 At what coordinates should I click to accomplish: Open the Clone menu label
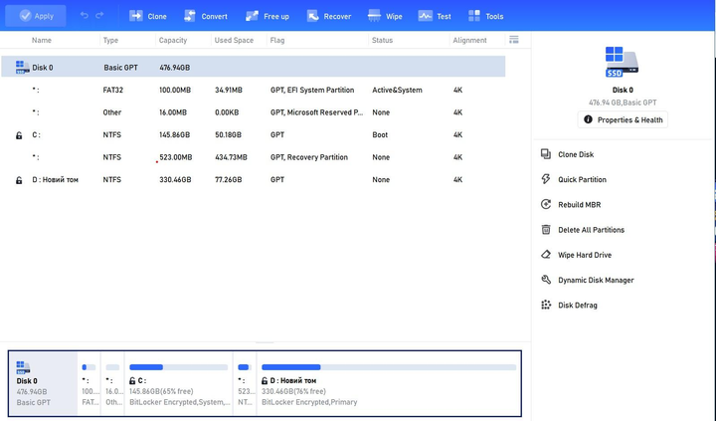157,17
